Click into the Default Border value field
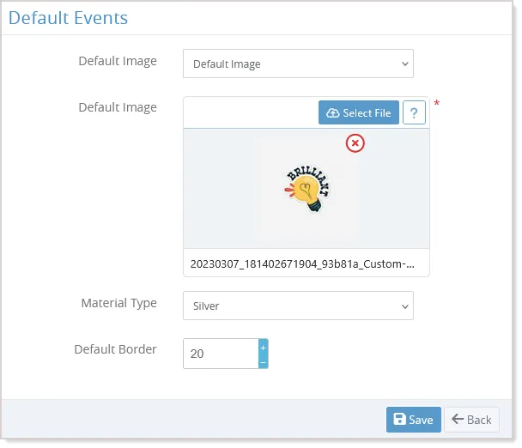522x448 pixels. tap(221, 354)
